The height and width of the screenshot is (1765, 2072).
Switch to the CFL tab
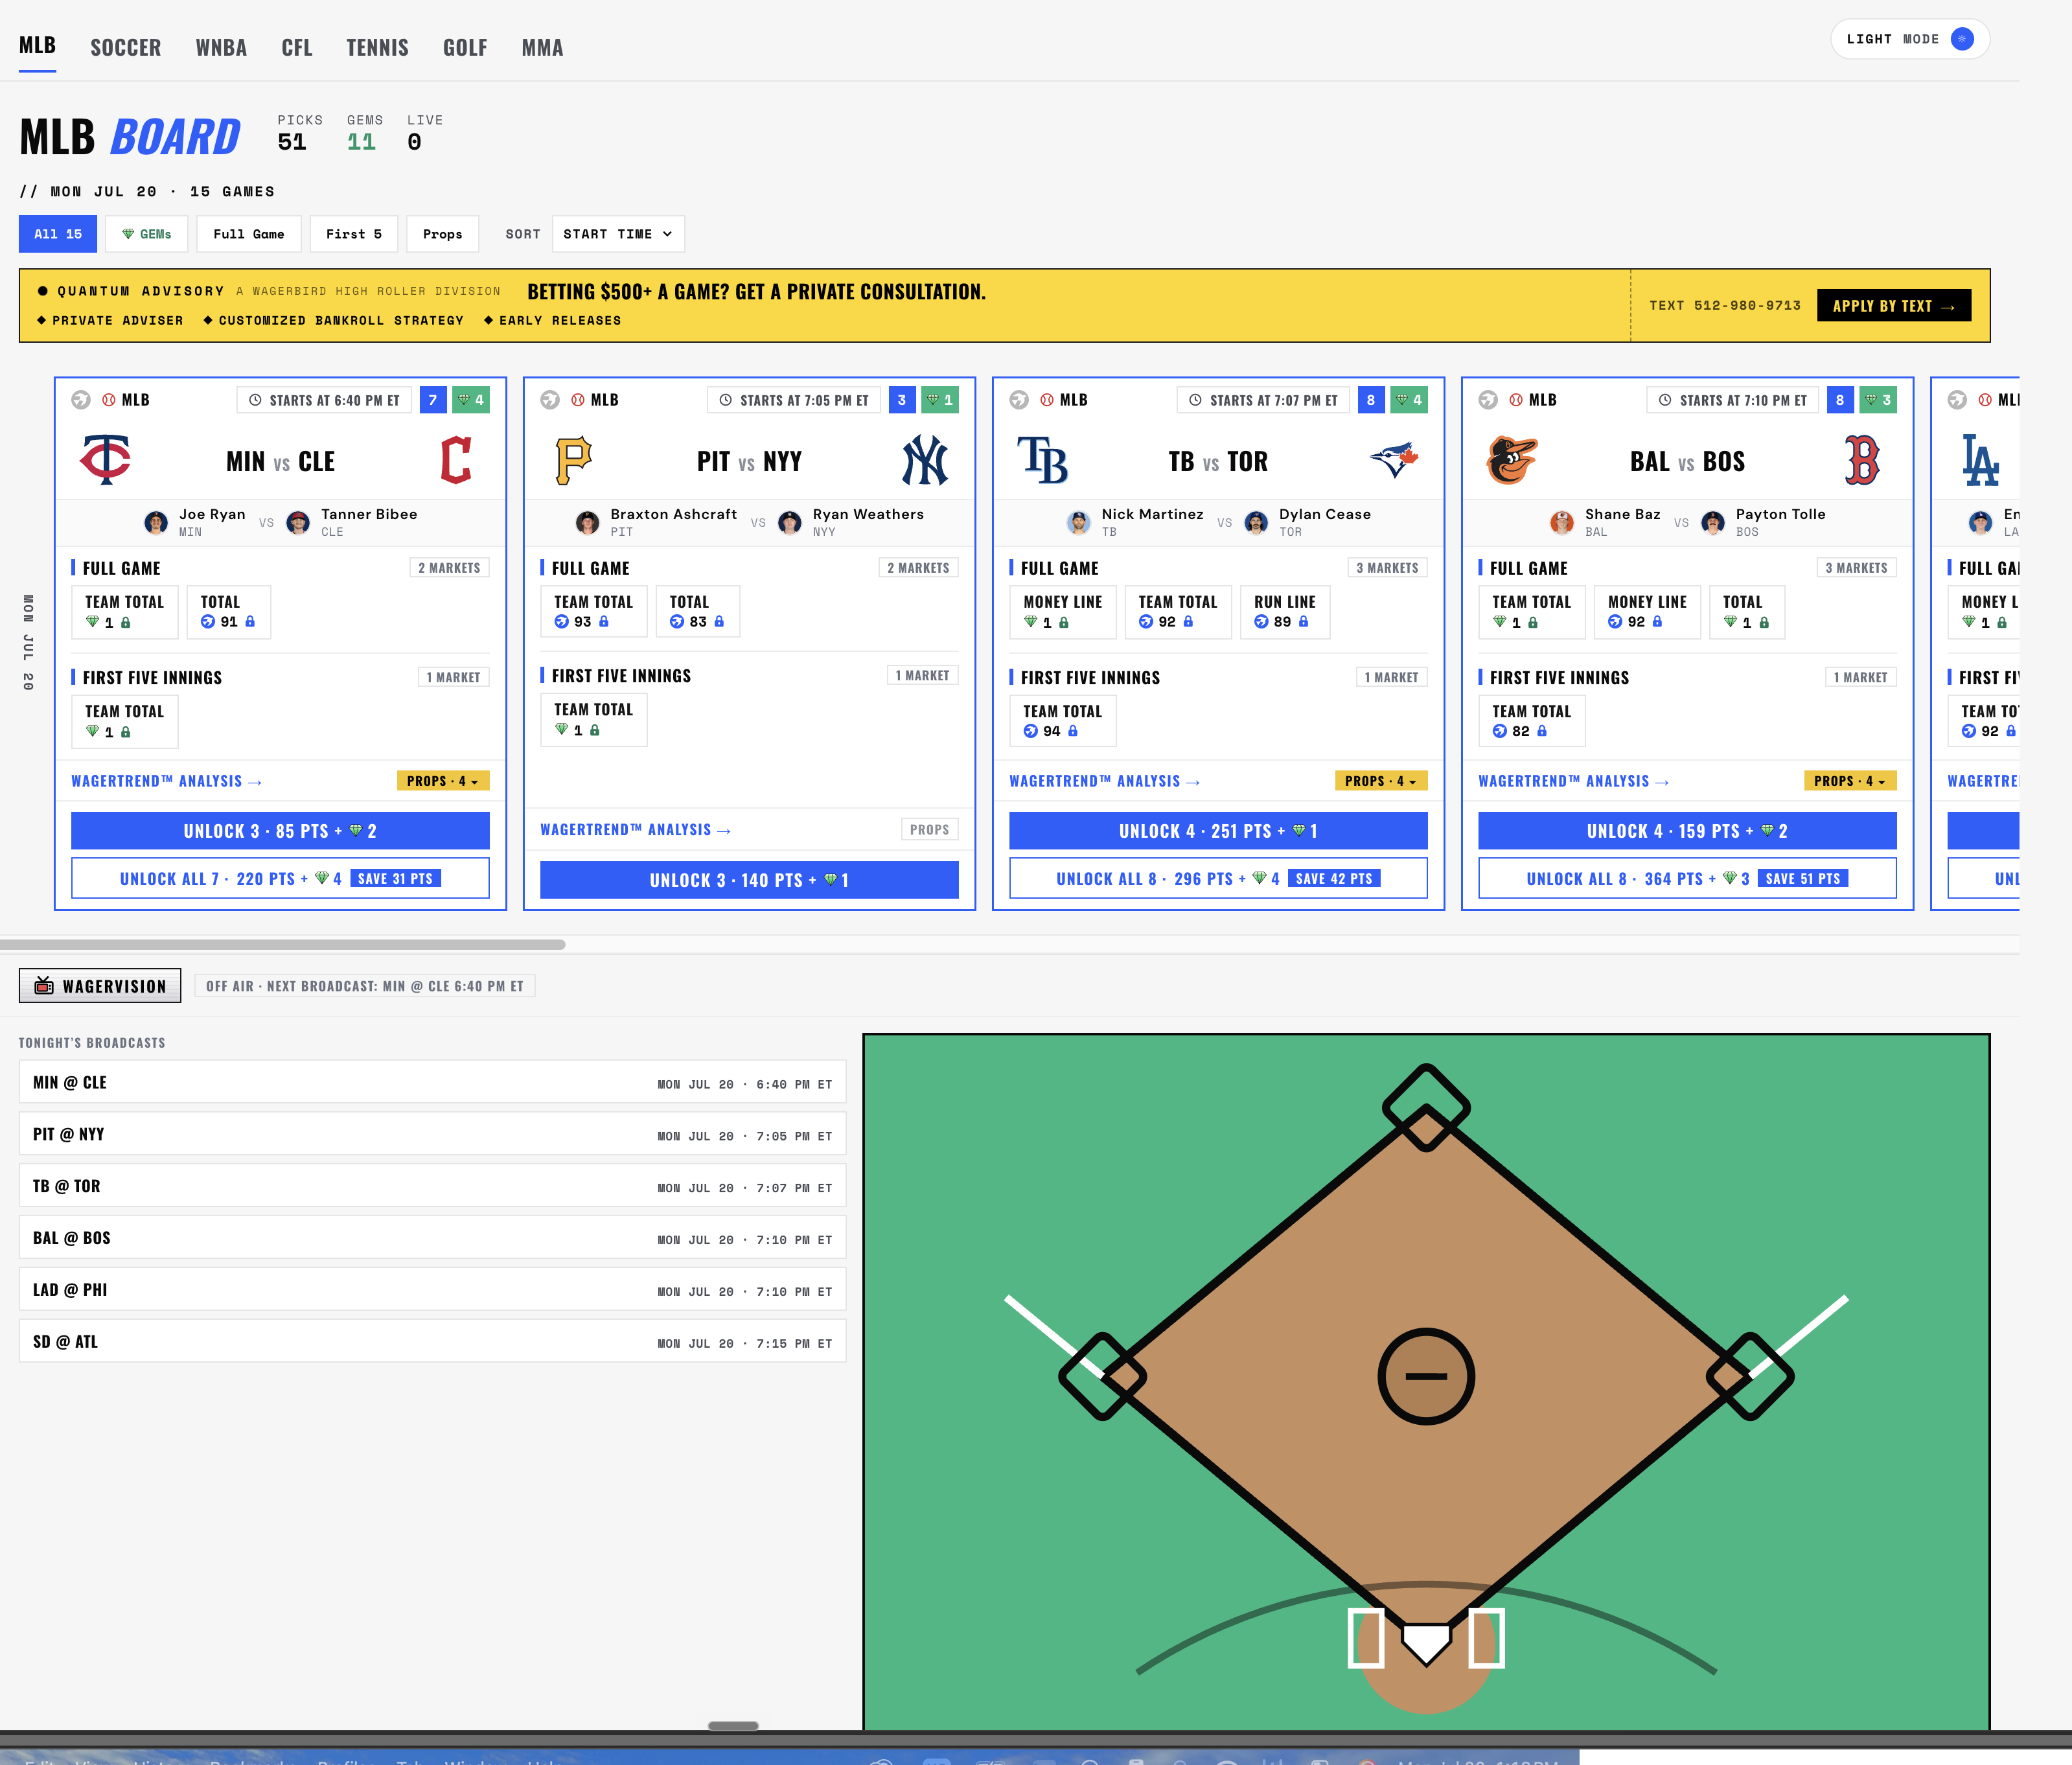[297, 48]
